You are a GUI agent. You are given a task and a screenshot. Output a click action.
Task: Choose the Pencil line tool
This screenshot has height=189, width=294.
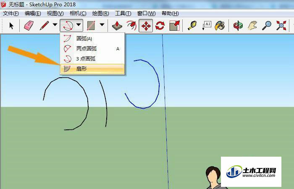tap(45, 26)
